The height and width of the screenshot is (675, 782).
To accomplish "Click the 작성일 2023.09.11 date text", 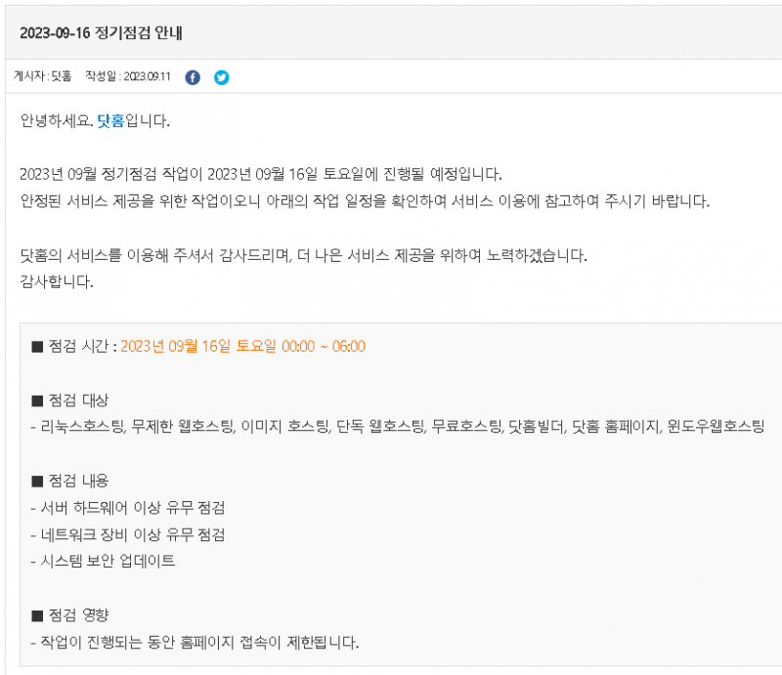I will 128,76.
